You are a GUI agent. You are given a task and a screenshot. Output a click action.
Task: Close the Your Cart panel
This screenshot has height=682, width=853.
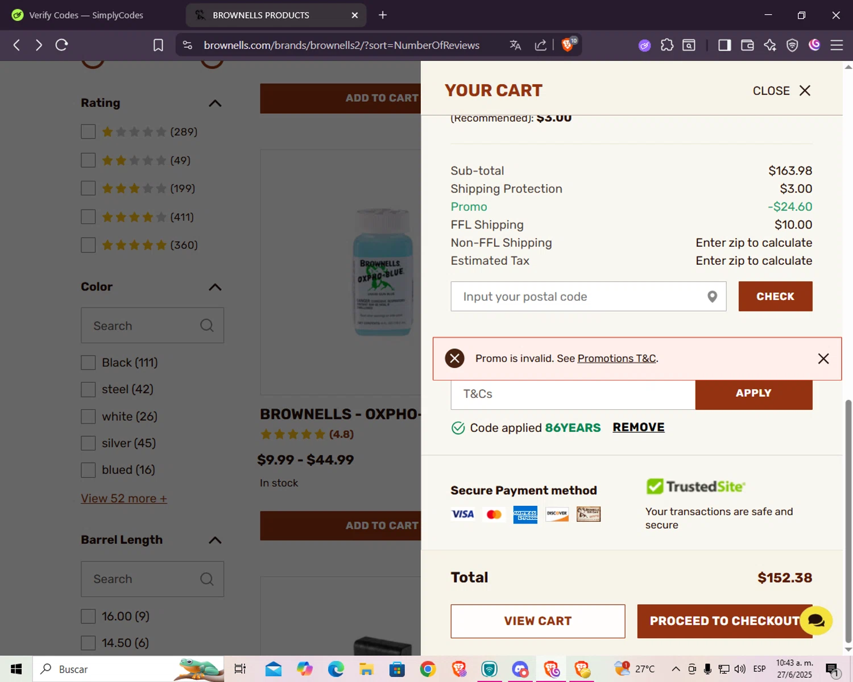tap(782, 91)
